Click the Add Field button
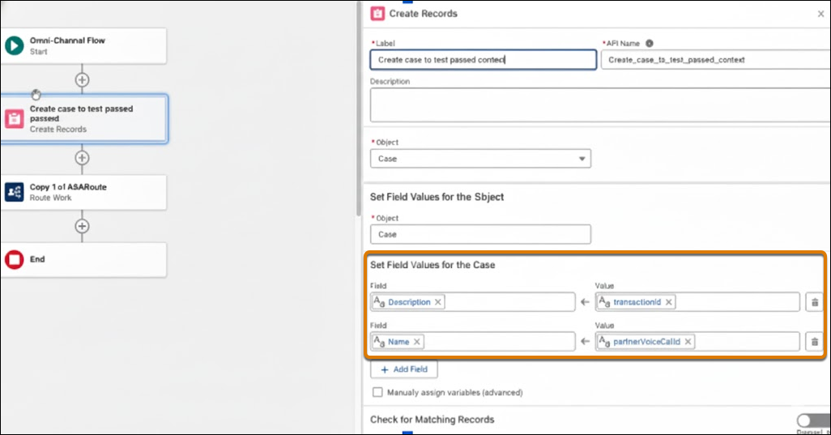 pos(404,369)
